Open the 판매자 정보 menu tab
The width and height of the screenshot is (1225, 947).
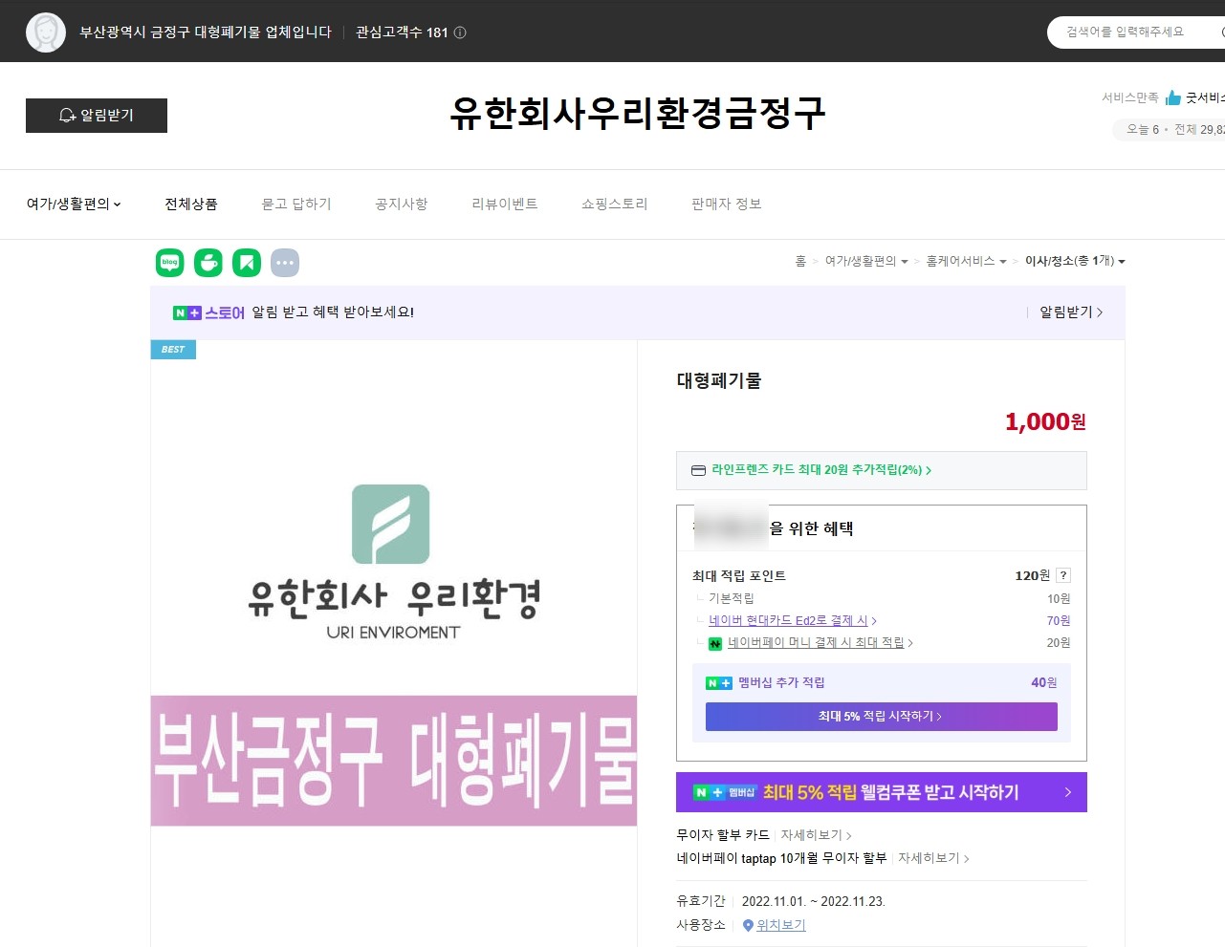pyautogui.click(x=727, y=204)
